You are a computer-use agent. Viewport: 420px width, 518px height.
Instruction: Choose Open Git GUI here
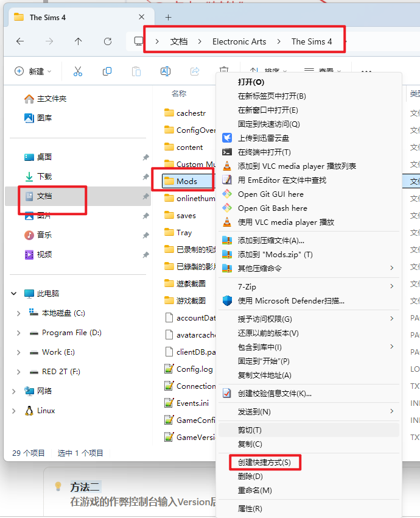(271, 194)
